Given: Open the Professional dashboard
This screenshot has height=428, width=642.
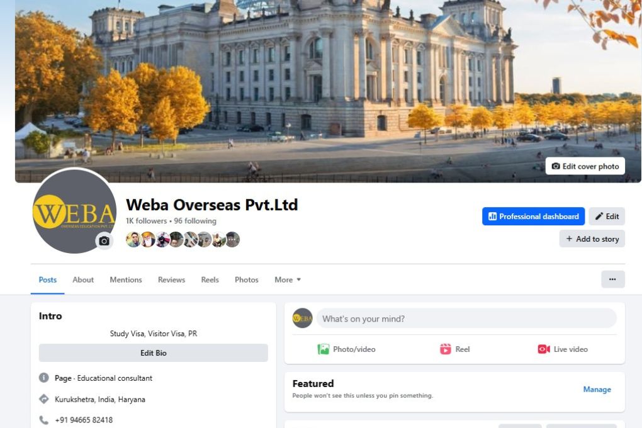Looking at the screenshot, I should 533,217.
